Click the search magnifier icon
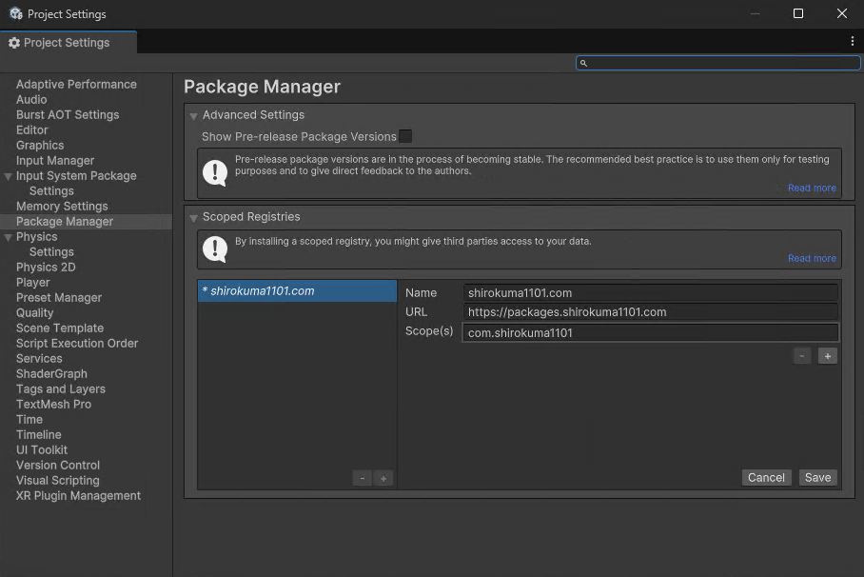Viewport: 864px width, 577px height. click(584, 64)
